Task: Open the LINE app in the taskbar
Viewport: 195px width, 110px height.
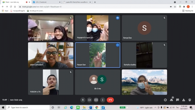Action: [x=78, y=107]
